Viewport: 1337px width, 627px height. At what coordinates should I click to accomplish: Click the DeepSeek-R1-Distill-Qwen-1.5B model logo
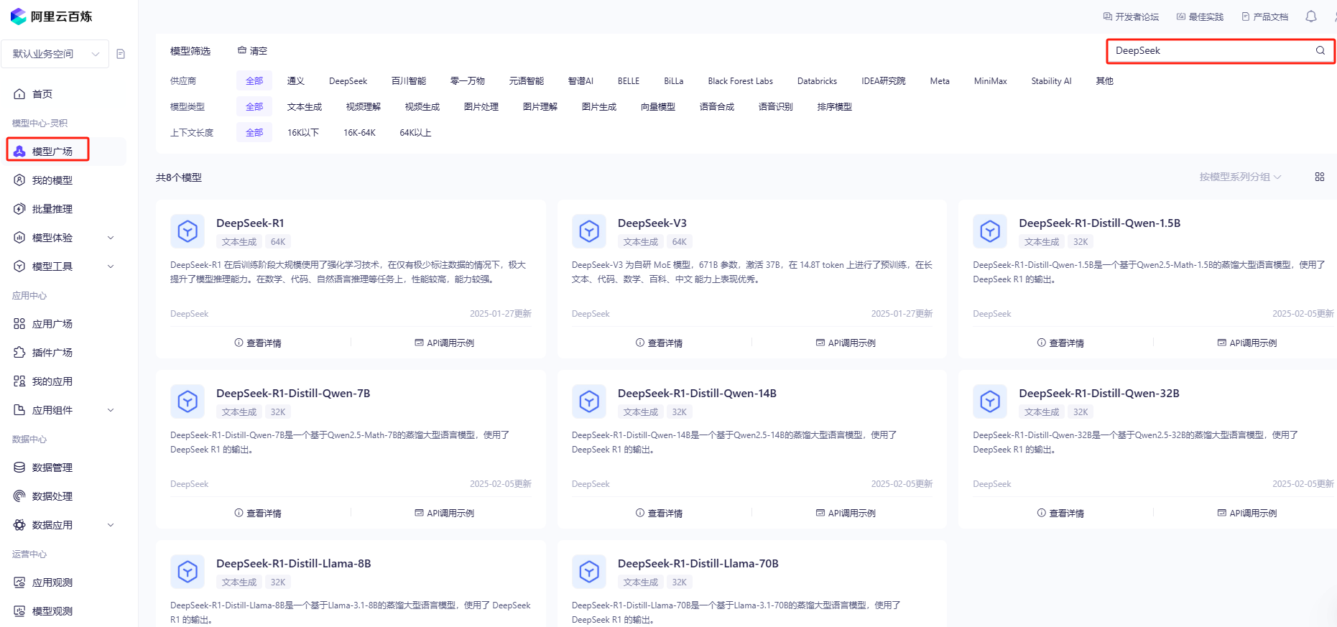(990, 231)
